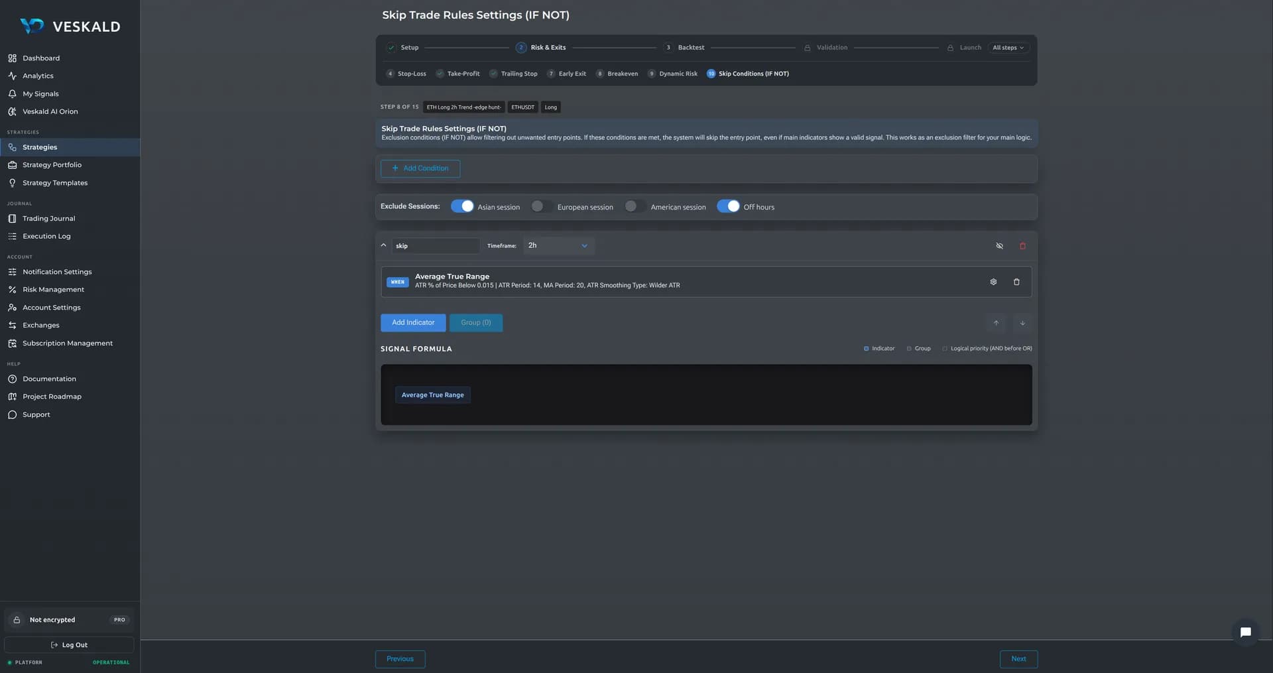
Task: Toggle the Asian session exclusion
Action: (x=462, y=206)
